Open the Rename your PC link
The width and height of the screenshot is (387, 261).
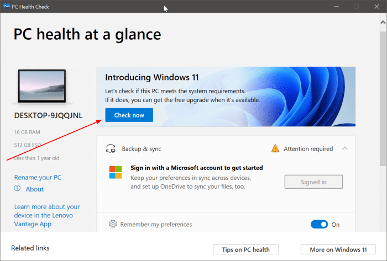(38, 177)
